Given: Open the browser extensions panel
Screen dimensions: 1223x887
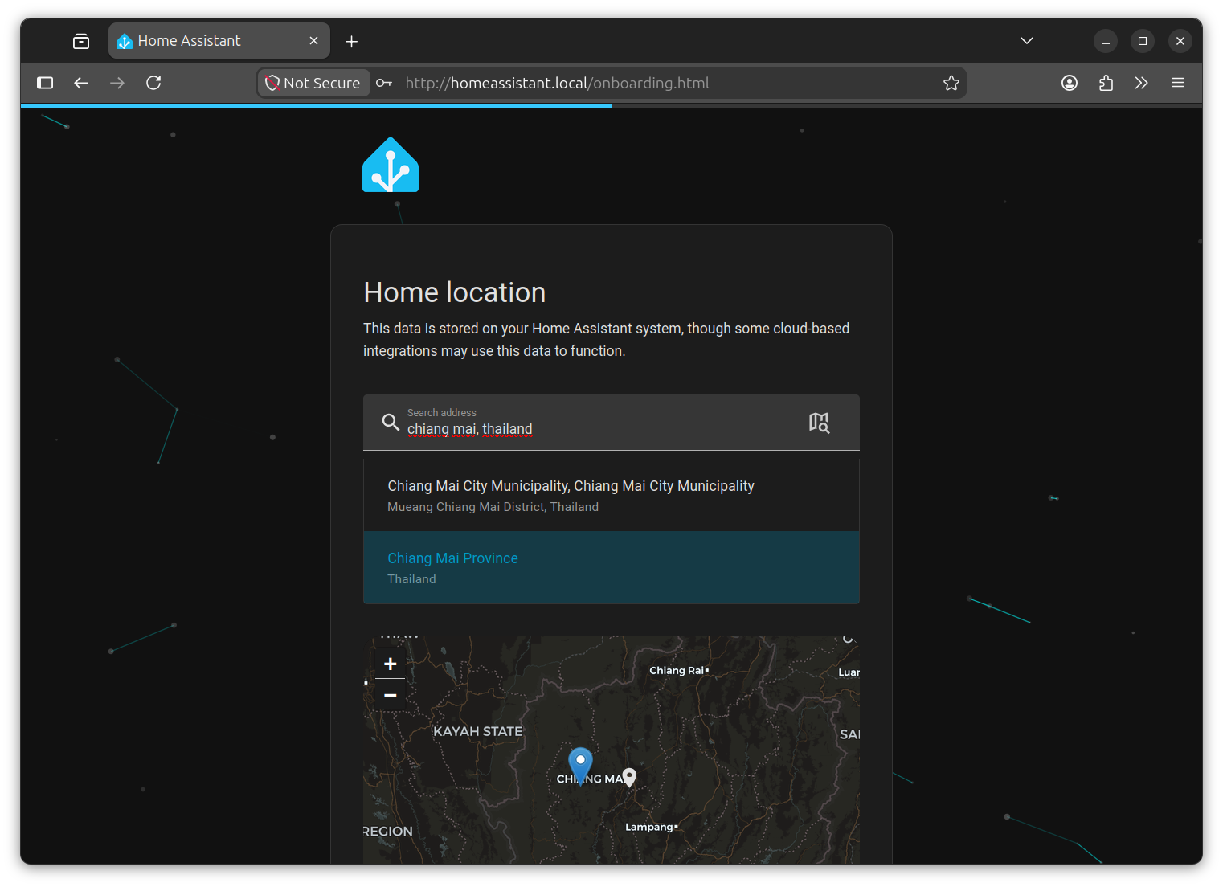Looking at the screenshot, I should [1106, 83].
